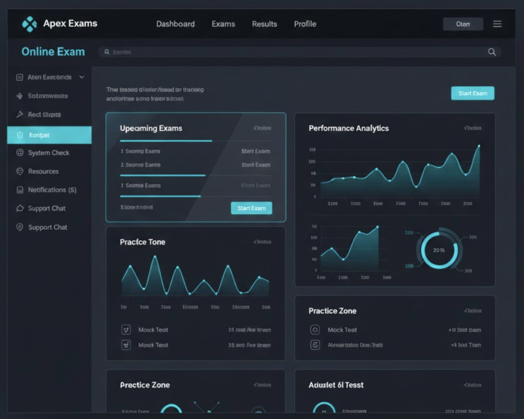The height and width of the screenshot is (419, 524).
Task: Click the System Check sidebar icon
Action: 20,153
